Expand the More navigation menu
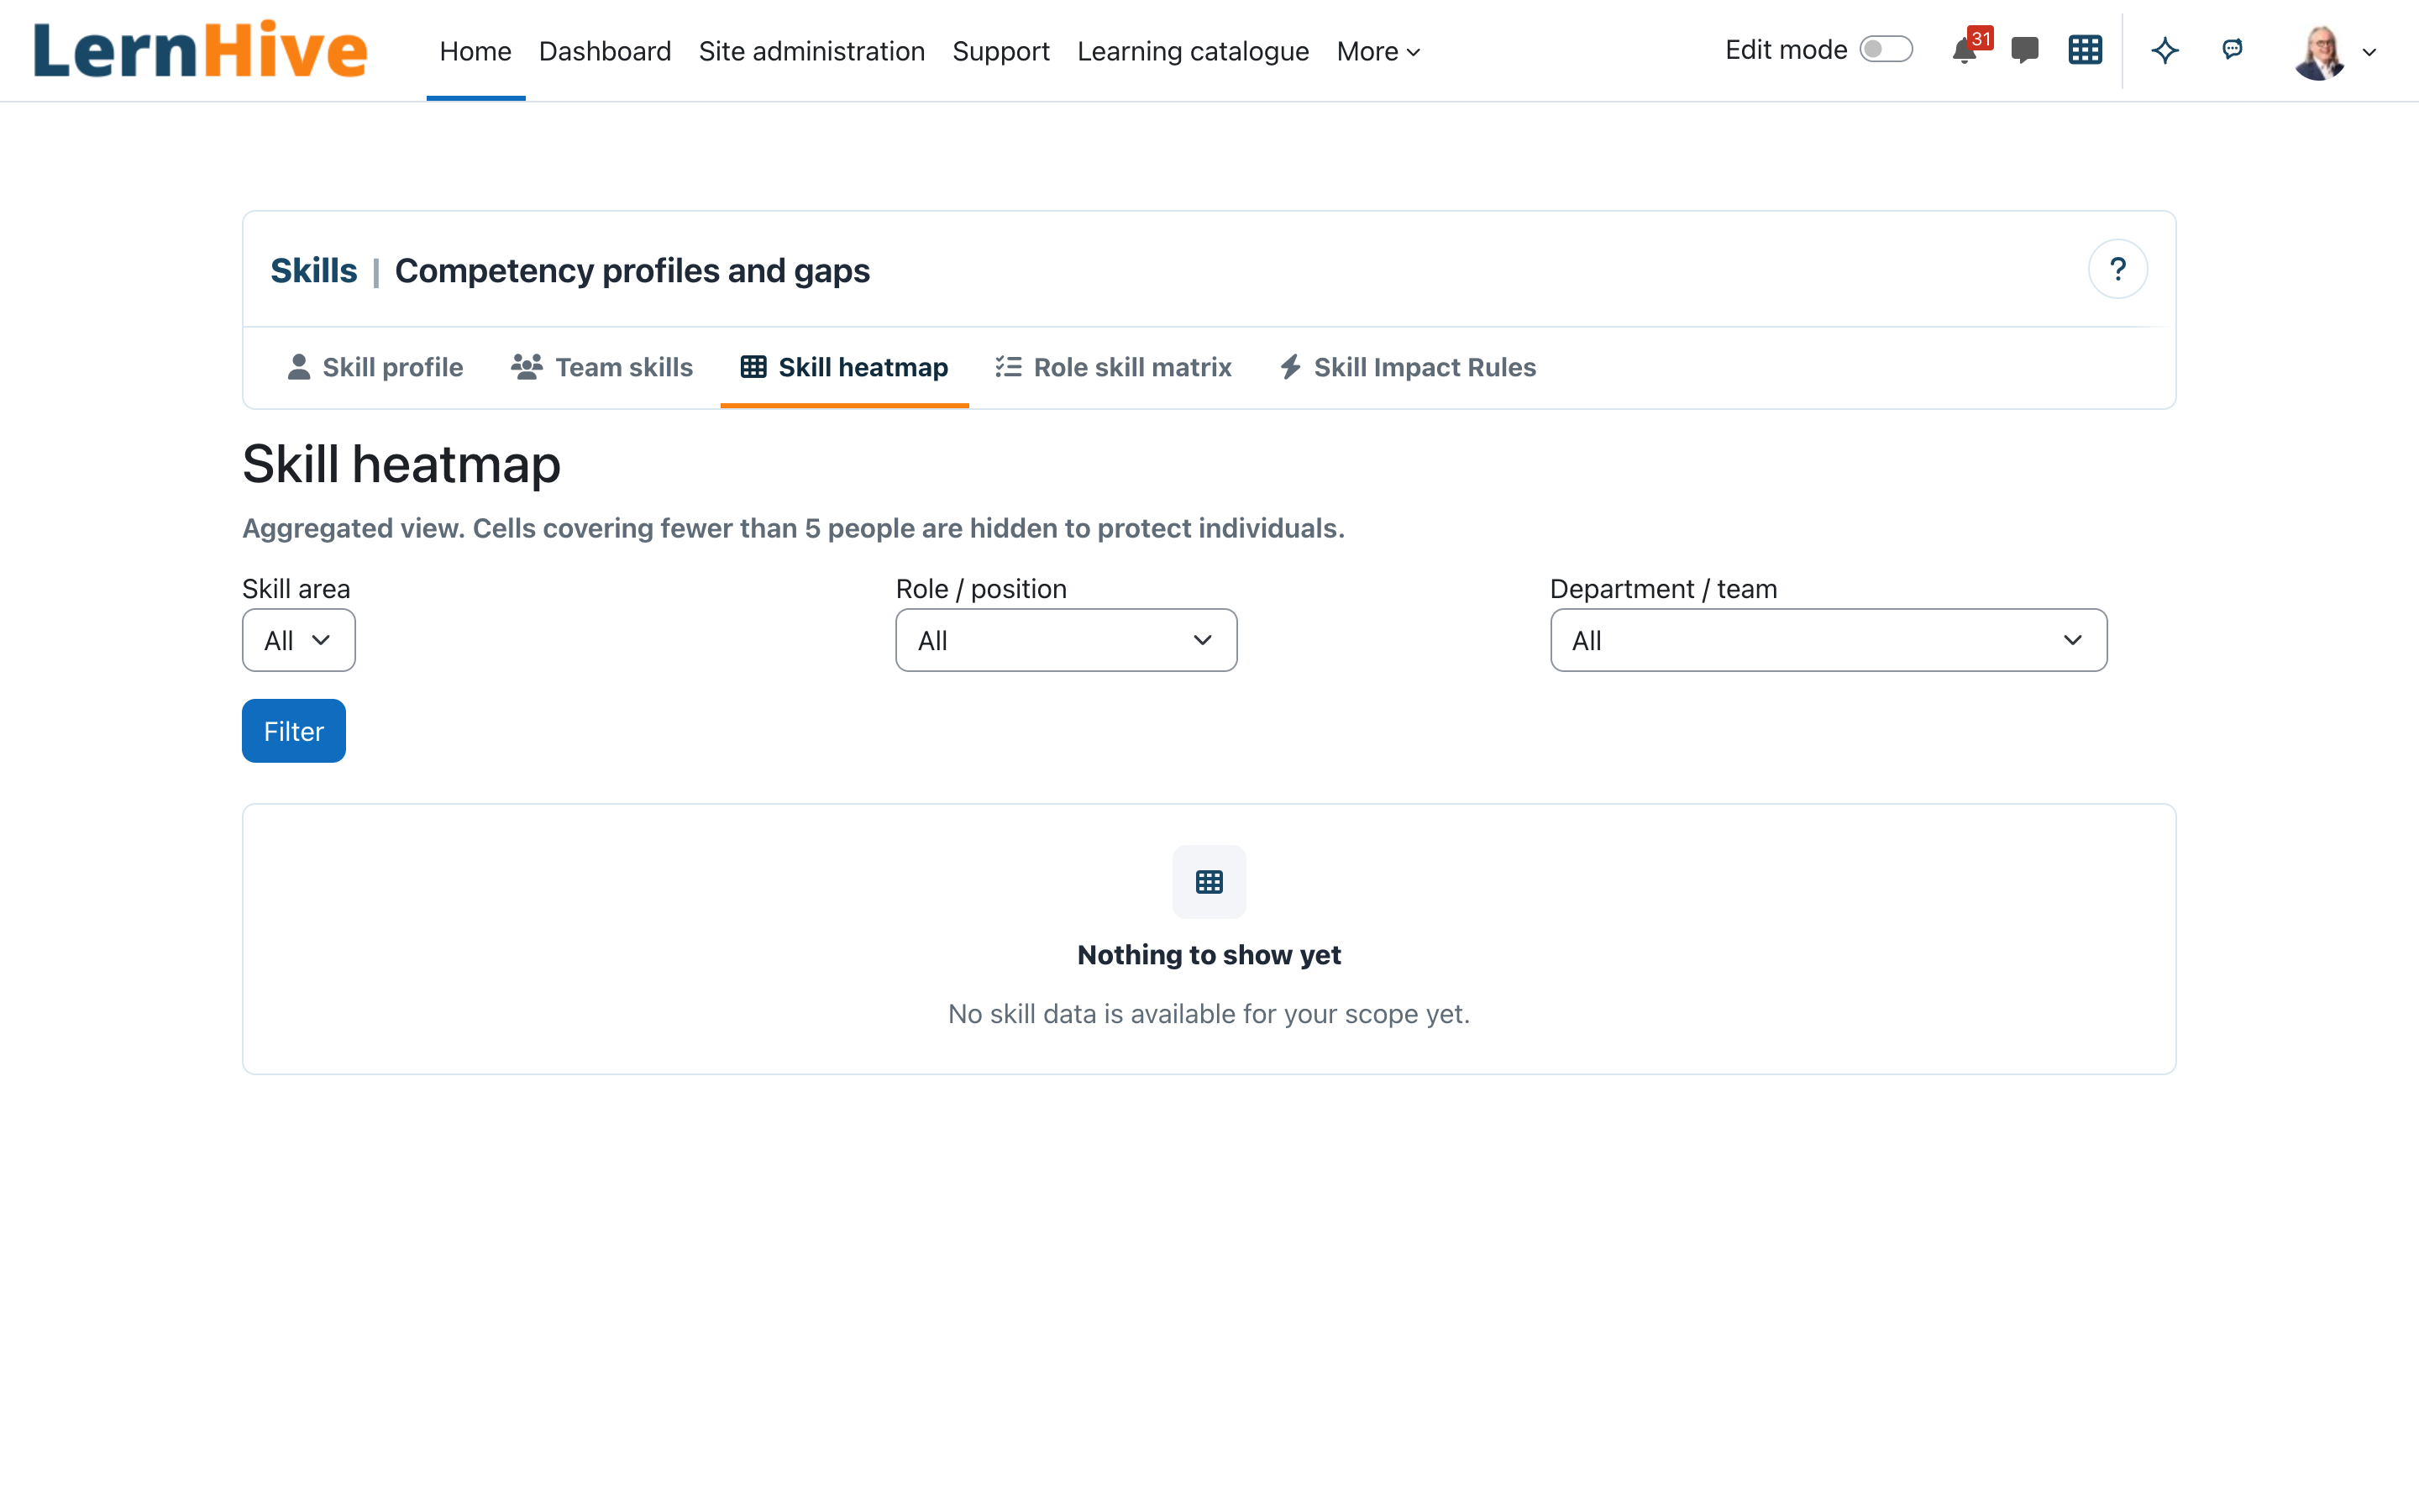This screenshot has height=1512, width=2419. (1377, 51)
